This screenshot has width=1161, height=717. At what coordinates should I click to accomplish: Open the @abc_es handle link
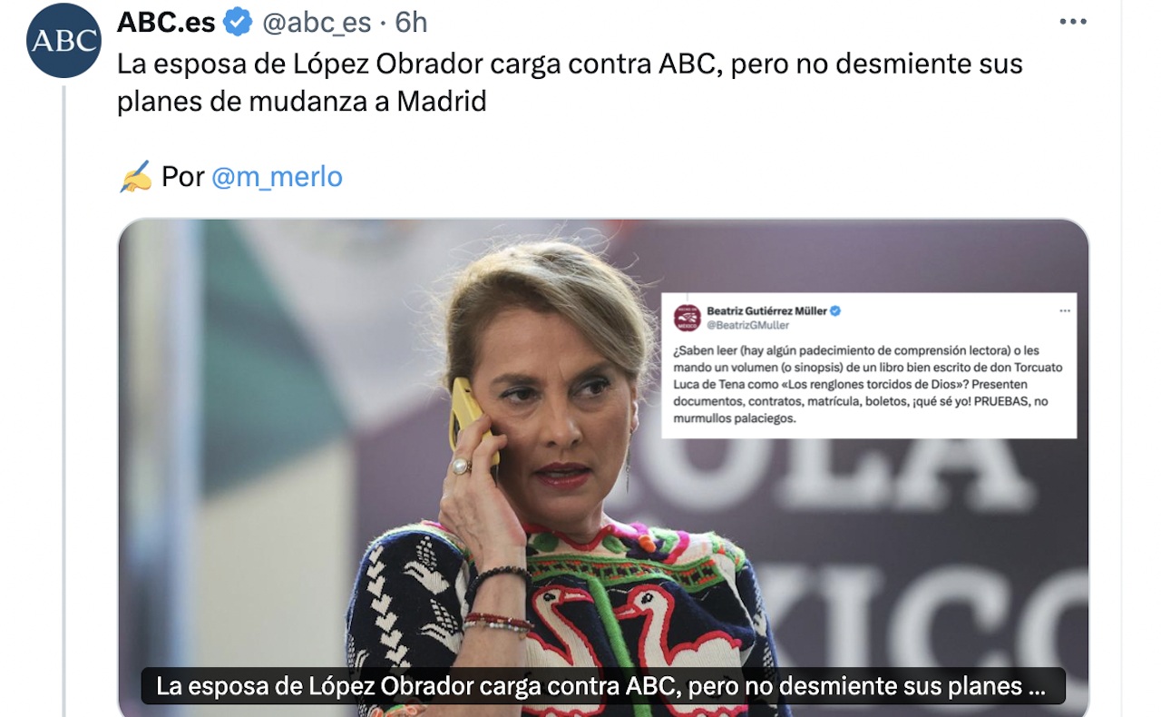[318, 22]
